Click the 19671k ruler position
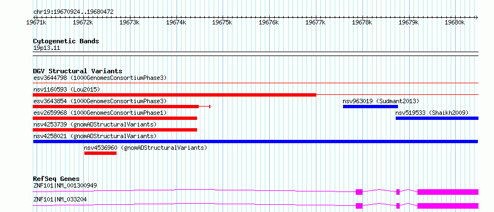Image resolution: width=494 pixels, height=212 pixels. point(37,22)
